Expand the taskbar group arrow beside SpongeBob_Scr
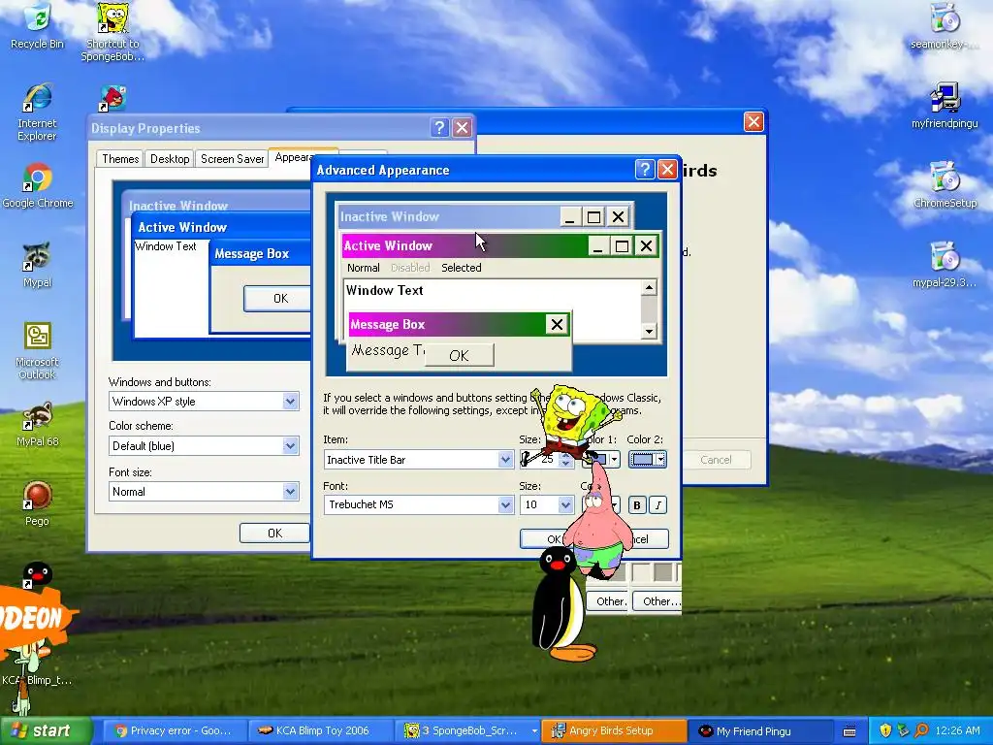This screenshot has width=993, height=745. tap(535, 731)
